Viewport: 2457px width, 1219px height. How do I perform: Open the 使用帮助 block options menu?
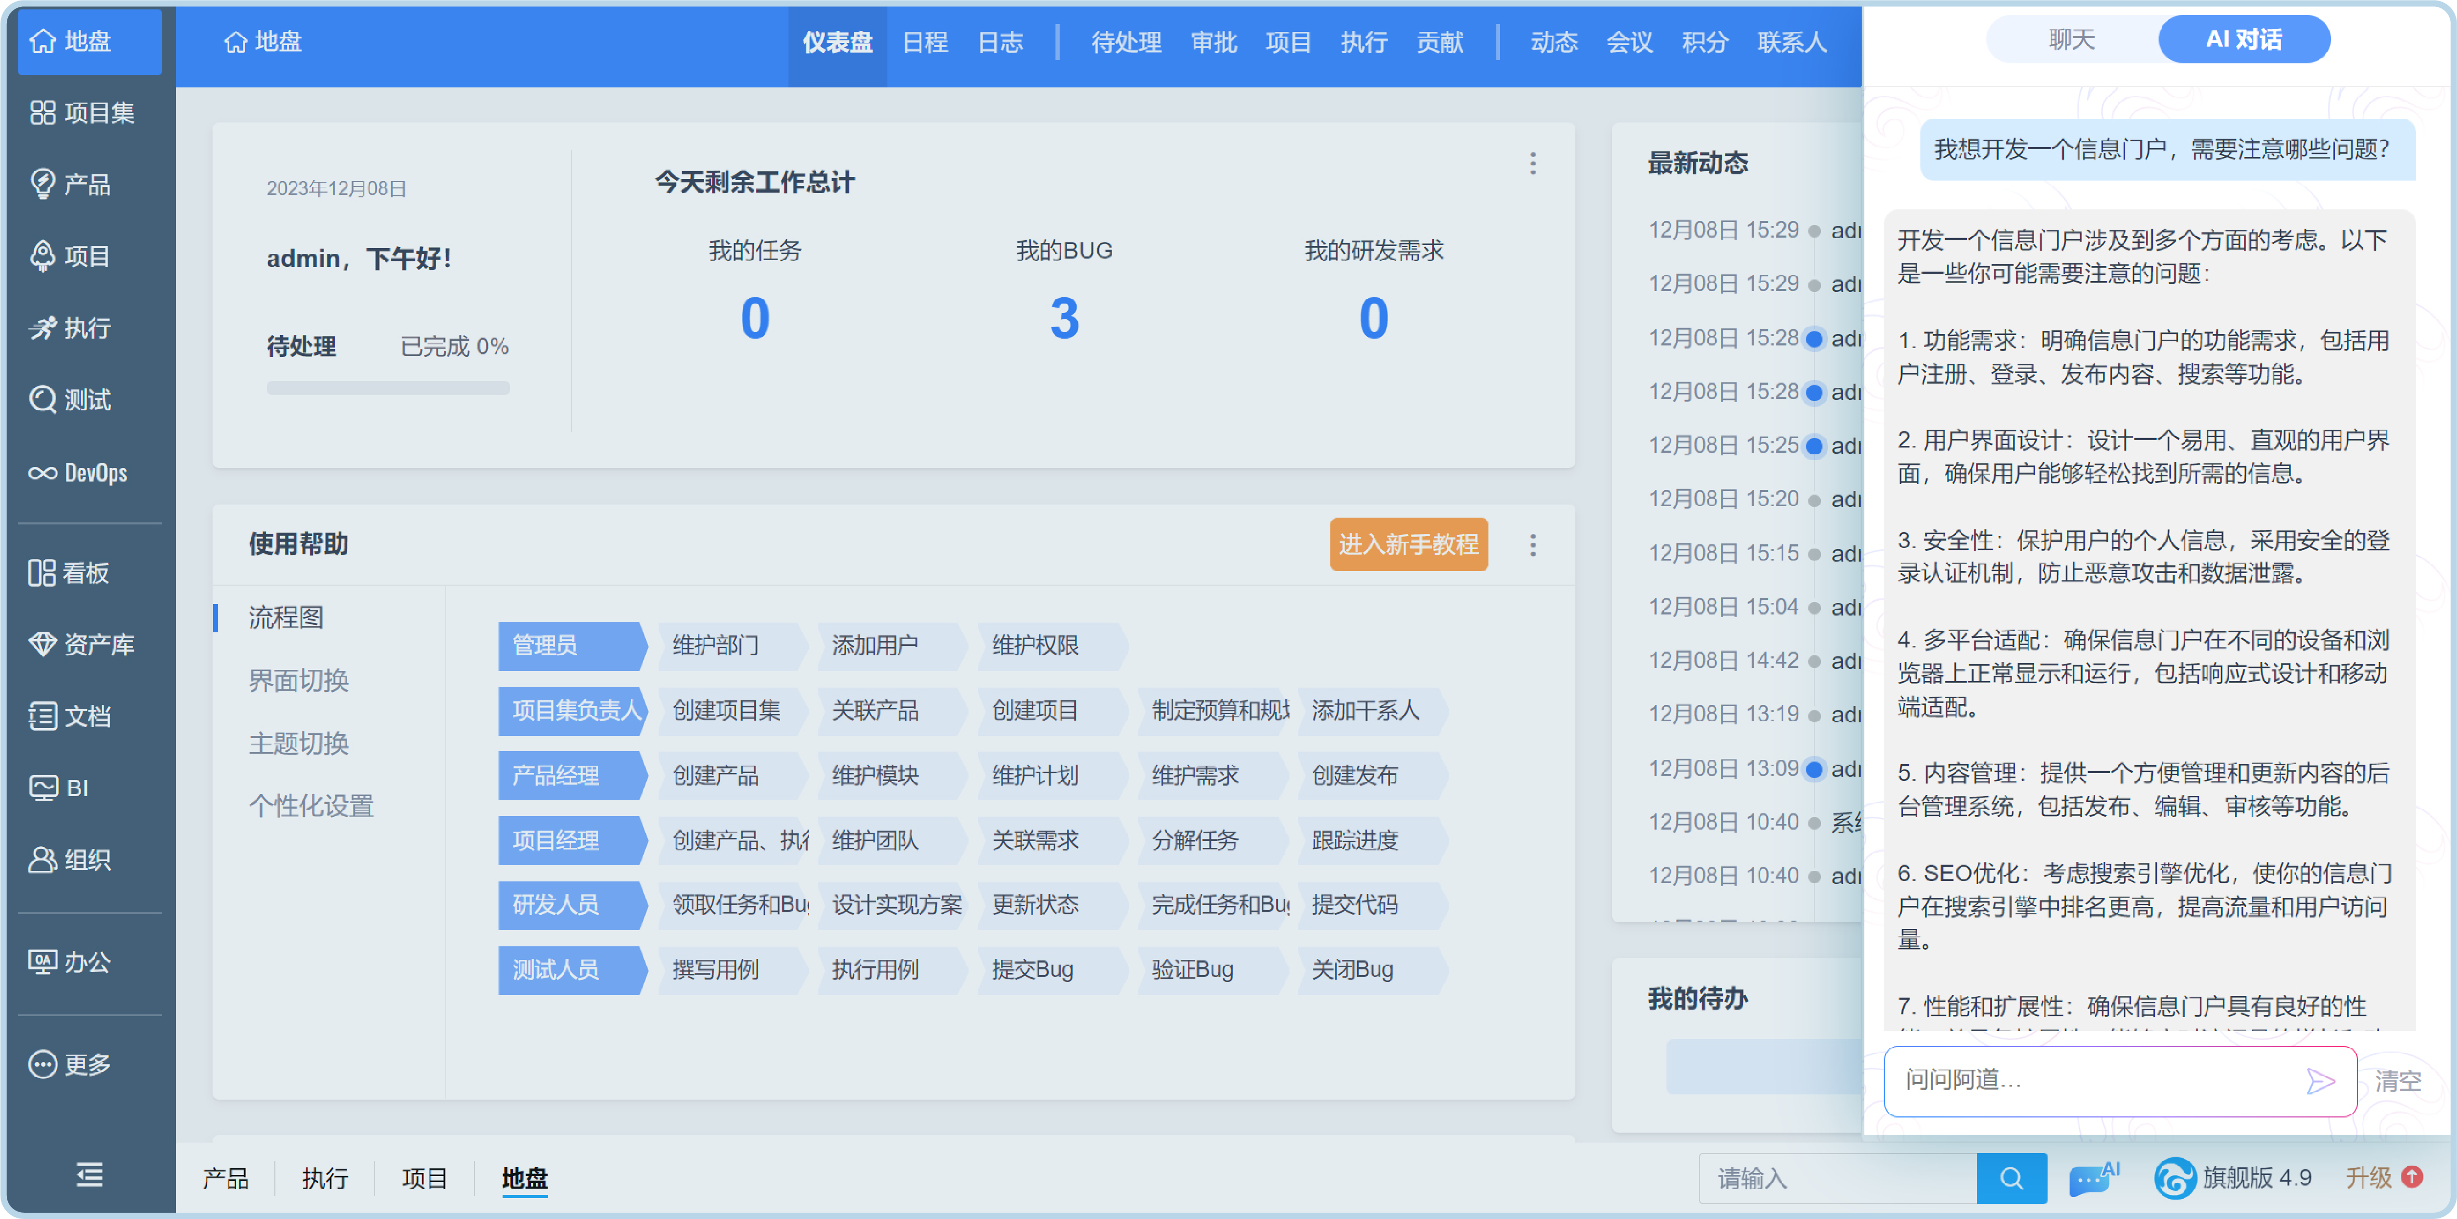point(1533,545)
